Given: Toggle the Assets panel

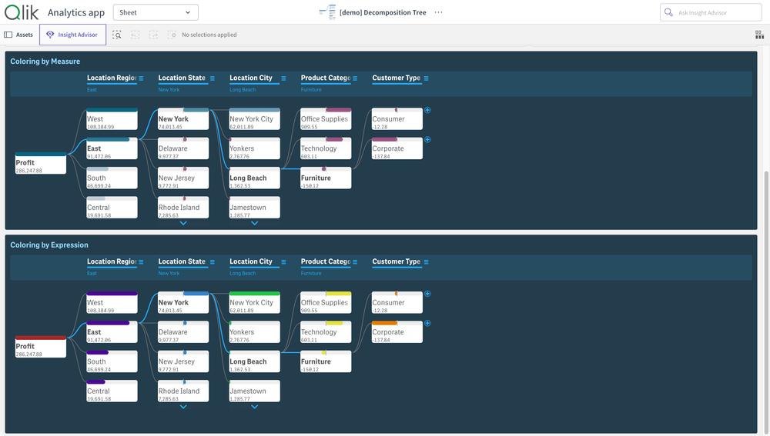Looking at the screenshot, I should [19, 35].
